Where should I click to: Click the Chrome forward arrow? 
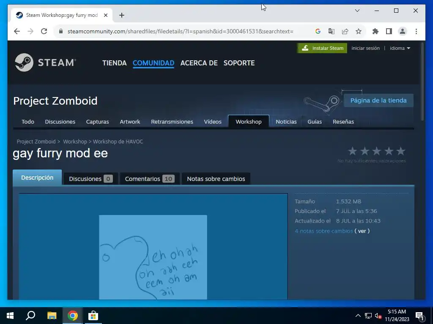(30, 31)
